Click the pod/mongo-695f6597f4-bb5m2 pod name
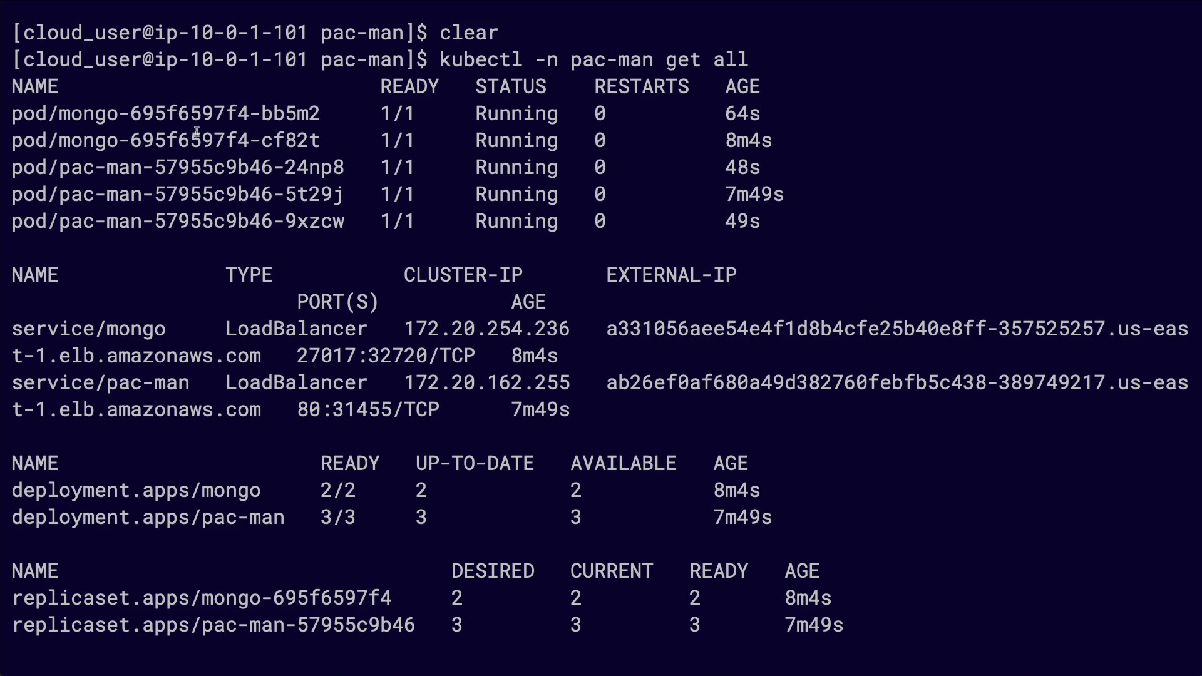This screenshot has width=1202, height=676. point(166,114)
